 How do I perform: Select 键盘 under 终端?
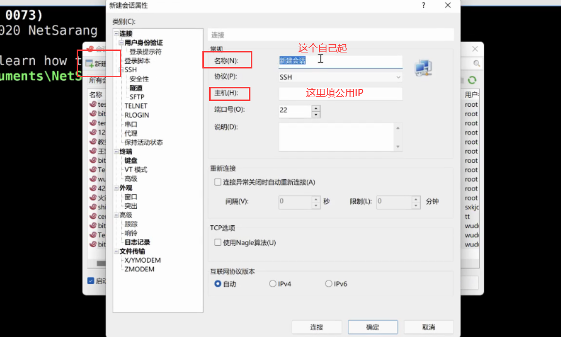(x=131, y=160)
